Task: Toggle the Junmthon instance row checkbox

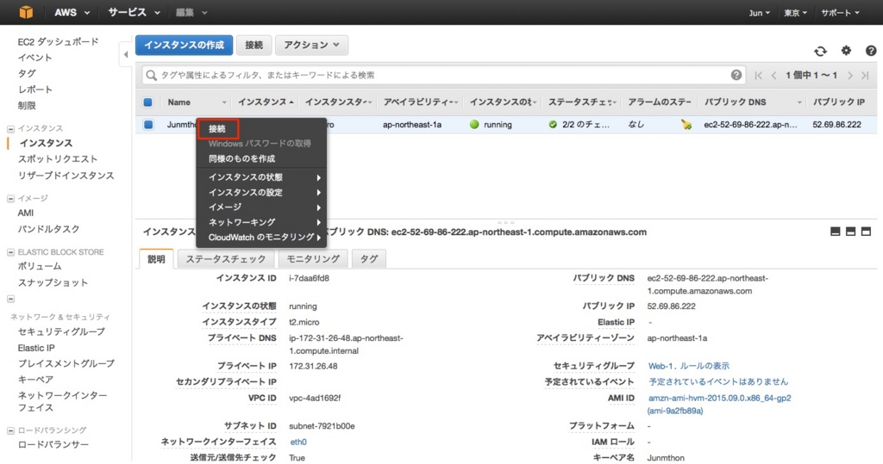Action: click(148, 124)
